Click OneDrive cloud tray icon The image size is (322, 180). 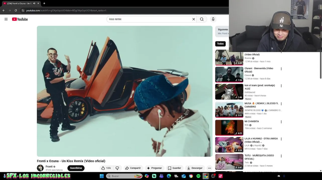click(x=279, y=176)
